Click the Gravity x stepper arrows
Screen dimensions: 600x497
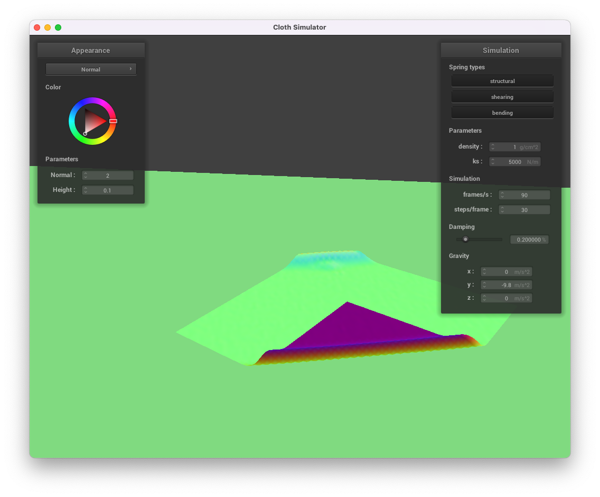point(484,272)
